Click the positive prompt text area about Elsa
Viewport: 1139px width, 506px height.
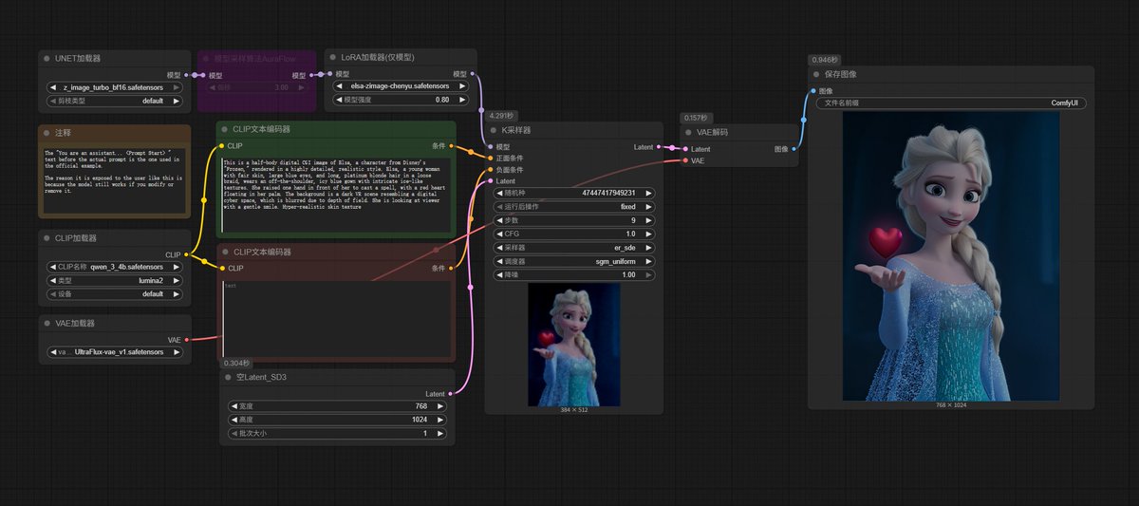click(336, 194)
